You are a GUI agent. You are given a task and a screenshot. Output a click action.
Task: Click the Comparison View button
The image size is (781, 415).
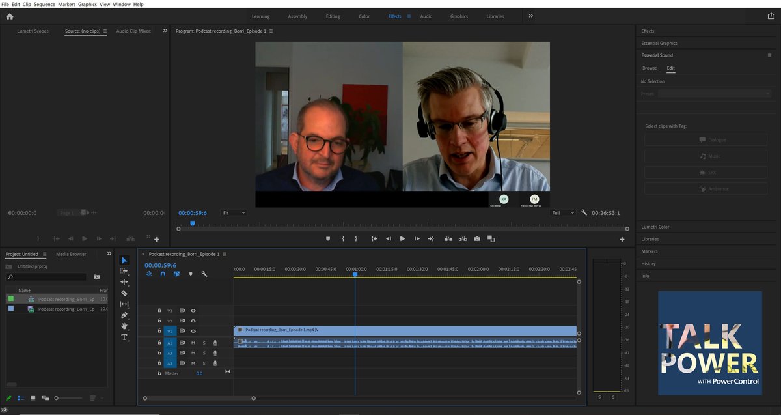pos(491,239)
